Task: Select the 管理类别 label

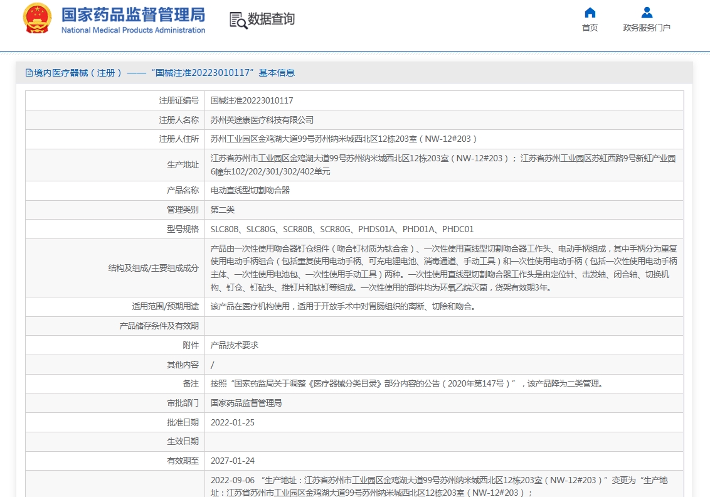Action: pos(183,210)
